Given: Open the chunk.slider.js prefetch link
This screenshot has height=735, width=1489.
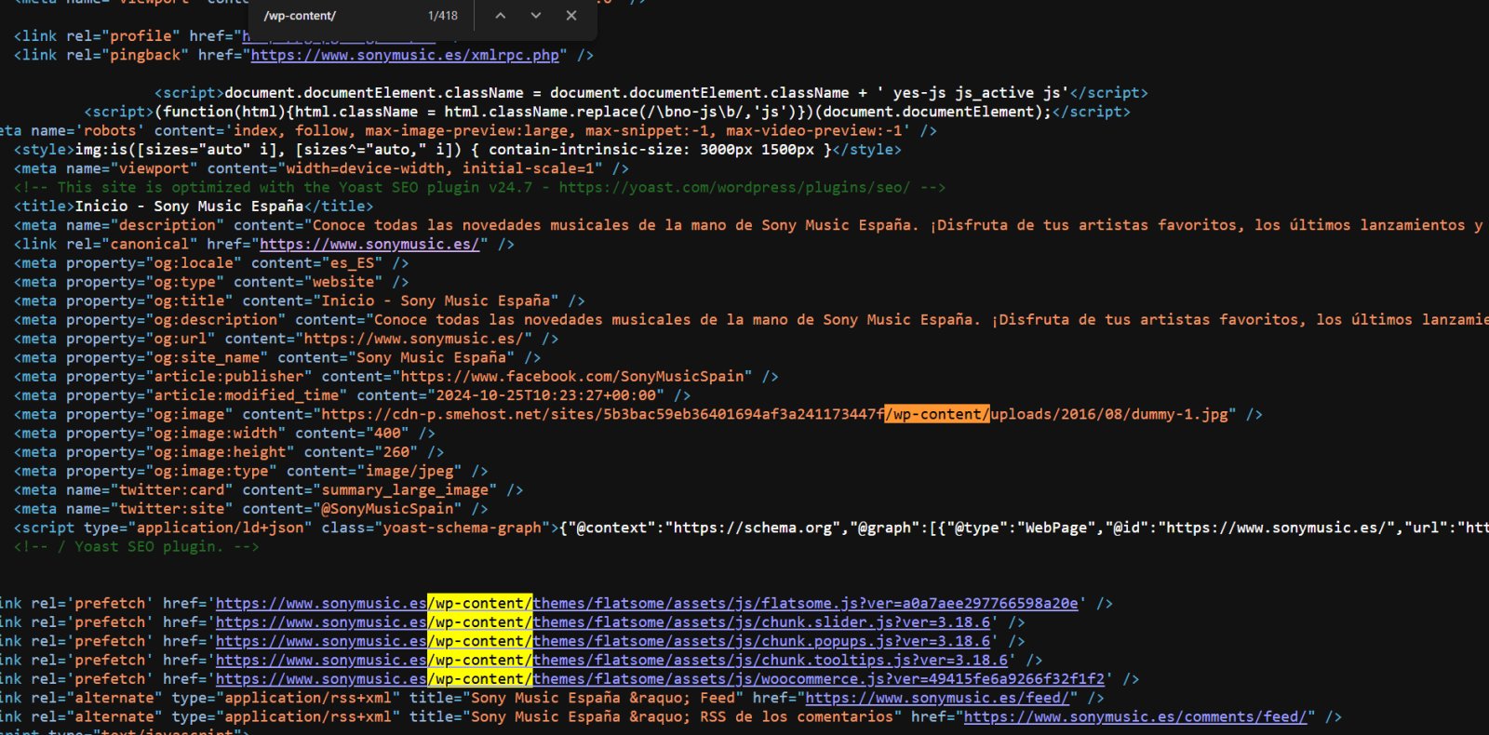Looking at the screenshot, I should coord(603,622).
